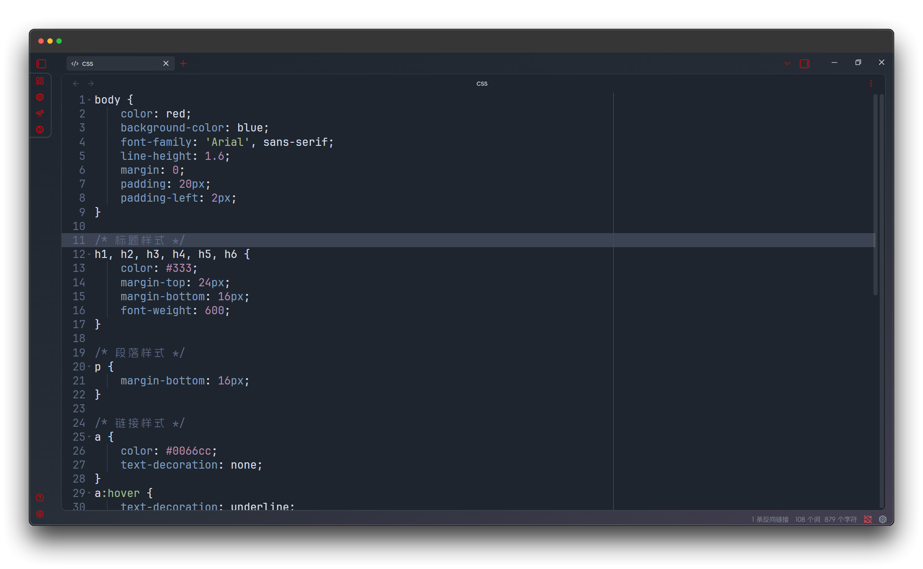Open a new tab with plus button
This screenshot has width=923, height=569.
[183, 64]
